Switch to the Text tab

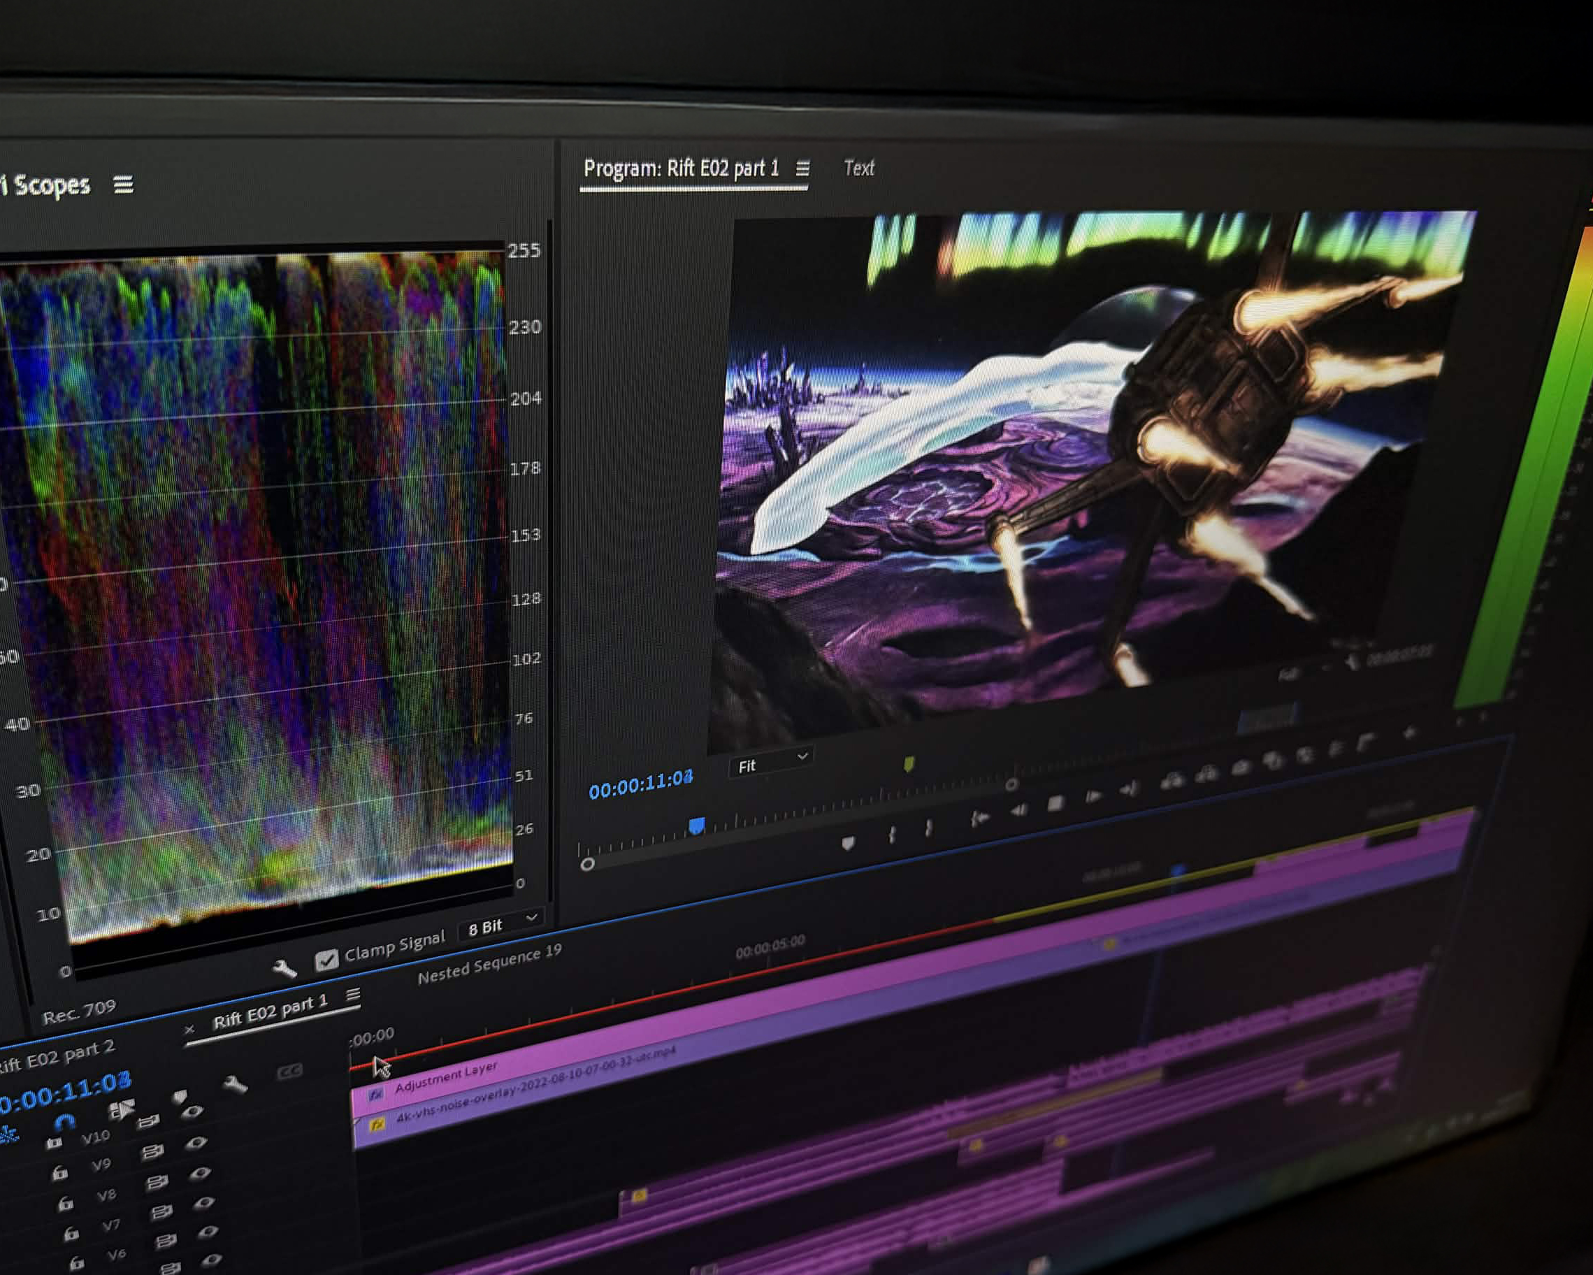[858, 168]
